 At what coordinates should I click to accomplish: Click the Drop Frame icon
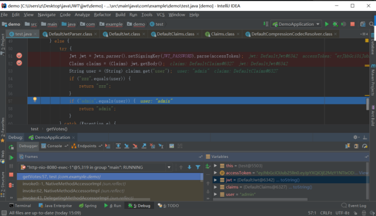click(x=152, y=146)
